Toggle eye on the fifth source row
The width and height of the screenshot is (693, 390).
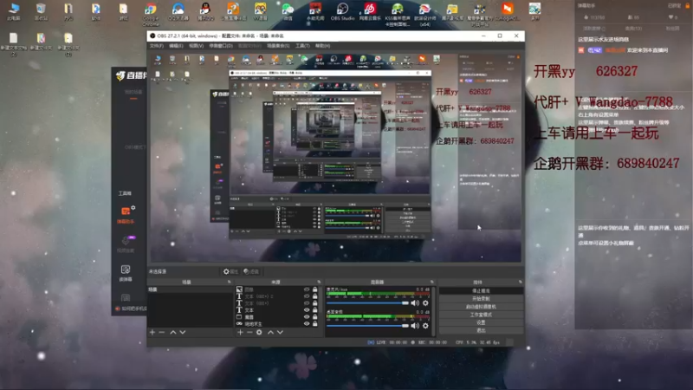(x=307, y=317)
